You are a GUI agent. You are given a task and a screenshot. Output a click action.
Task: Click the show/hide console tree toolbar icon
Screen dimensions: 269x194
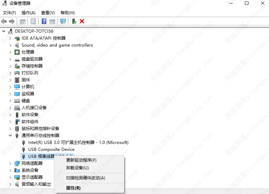click(22, 21)
